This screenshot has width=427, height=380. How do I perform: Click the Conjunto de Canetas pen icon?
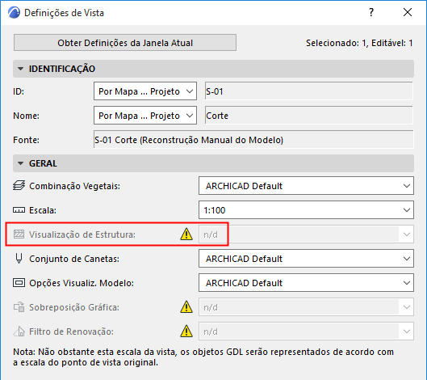pyautogui.click(x=19, y=259)
